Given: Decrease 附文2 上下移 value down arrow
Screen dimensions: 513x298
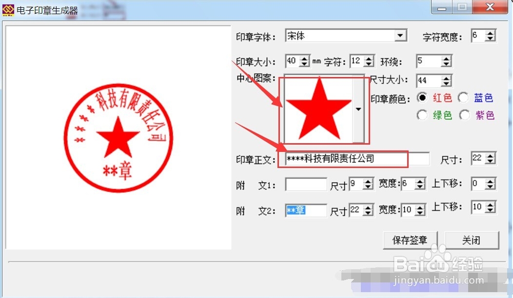Looking at the screenshot, I should click(490, 210).
